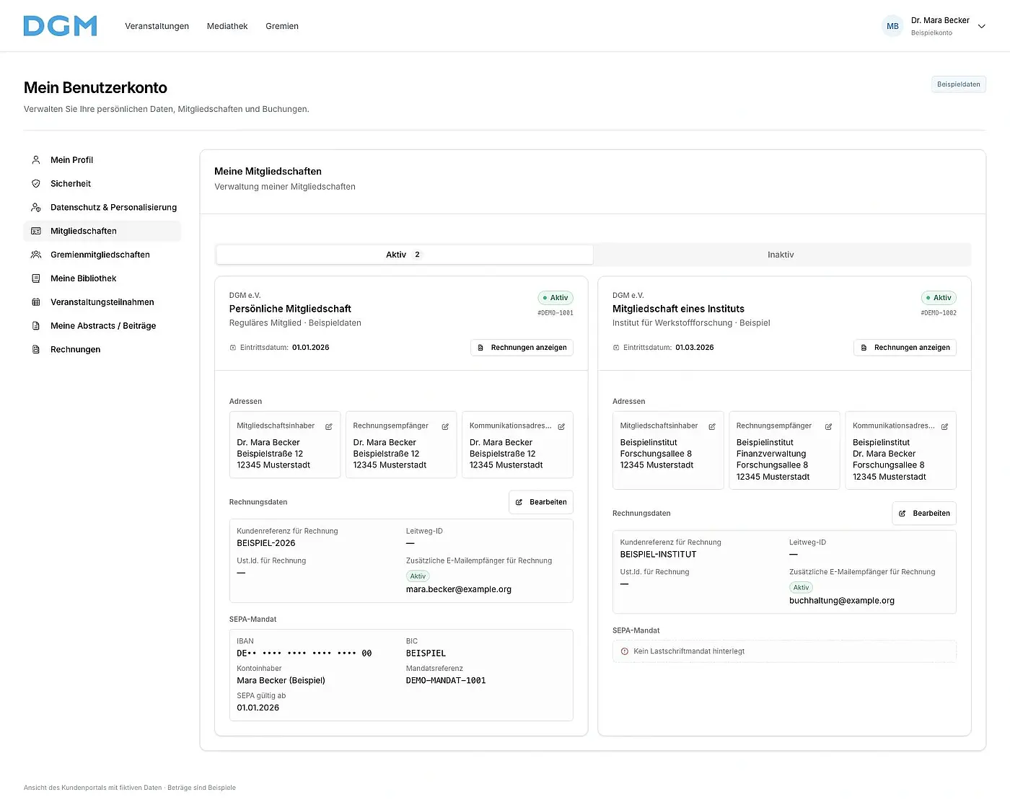Viewport: 1010px width, 810px height.
Task: Switch to the Aktiv tab
Action: point(404,255)
